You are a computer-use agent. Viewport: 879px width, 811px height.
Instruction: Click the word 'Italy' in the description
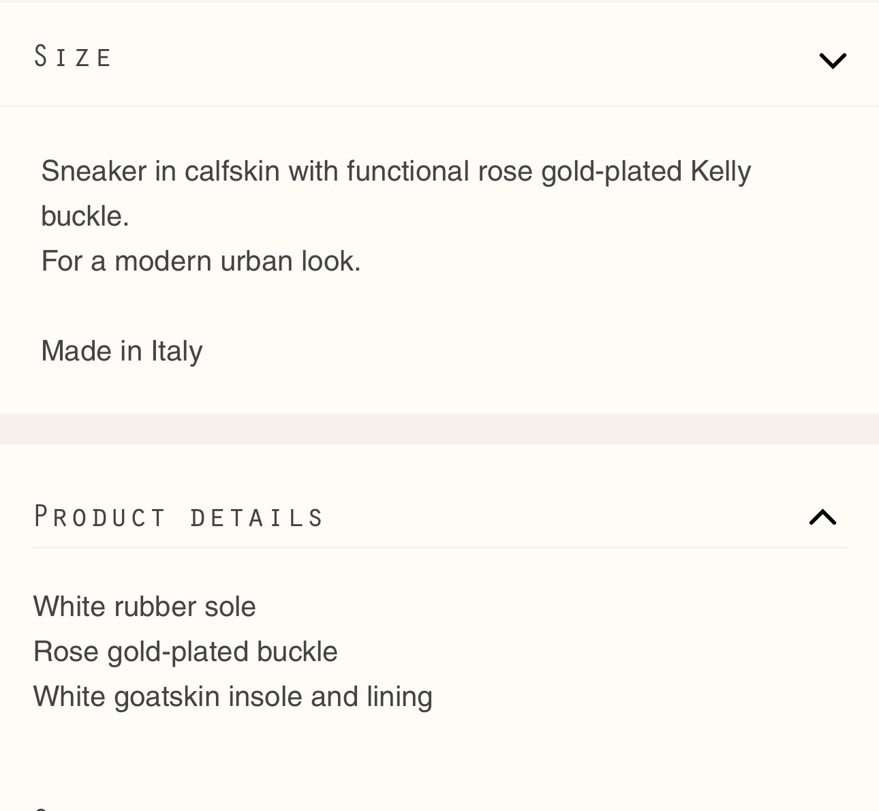176,352
